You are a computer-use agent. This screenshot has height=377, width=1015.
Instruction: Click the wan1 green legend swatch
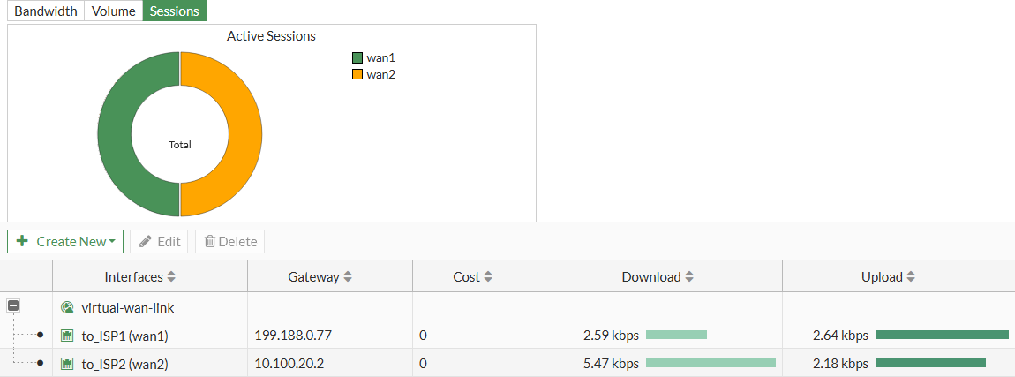pos(357,58)
